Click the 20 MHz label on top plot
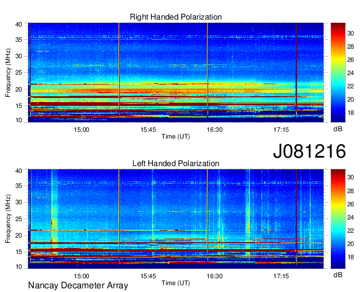Image resolution: width=360 pixels, height=292 pixels. pyautogui.click(x=19, y=89)
